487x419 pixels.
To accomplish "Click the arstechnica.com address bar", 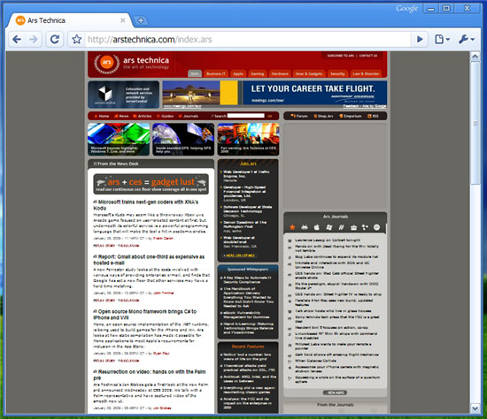I will (x=249, y=40).
